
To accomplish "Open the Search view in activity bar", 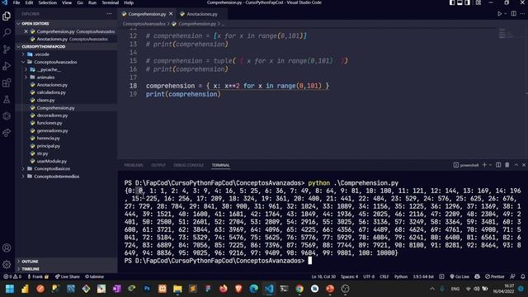I will point(7,33).
